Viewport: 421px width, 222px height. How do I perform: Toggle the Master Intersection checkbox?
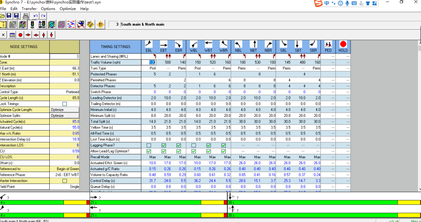pyautogui.click(x=65, y=181)
